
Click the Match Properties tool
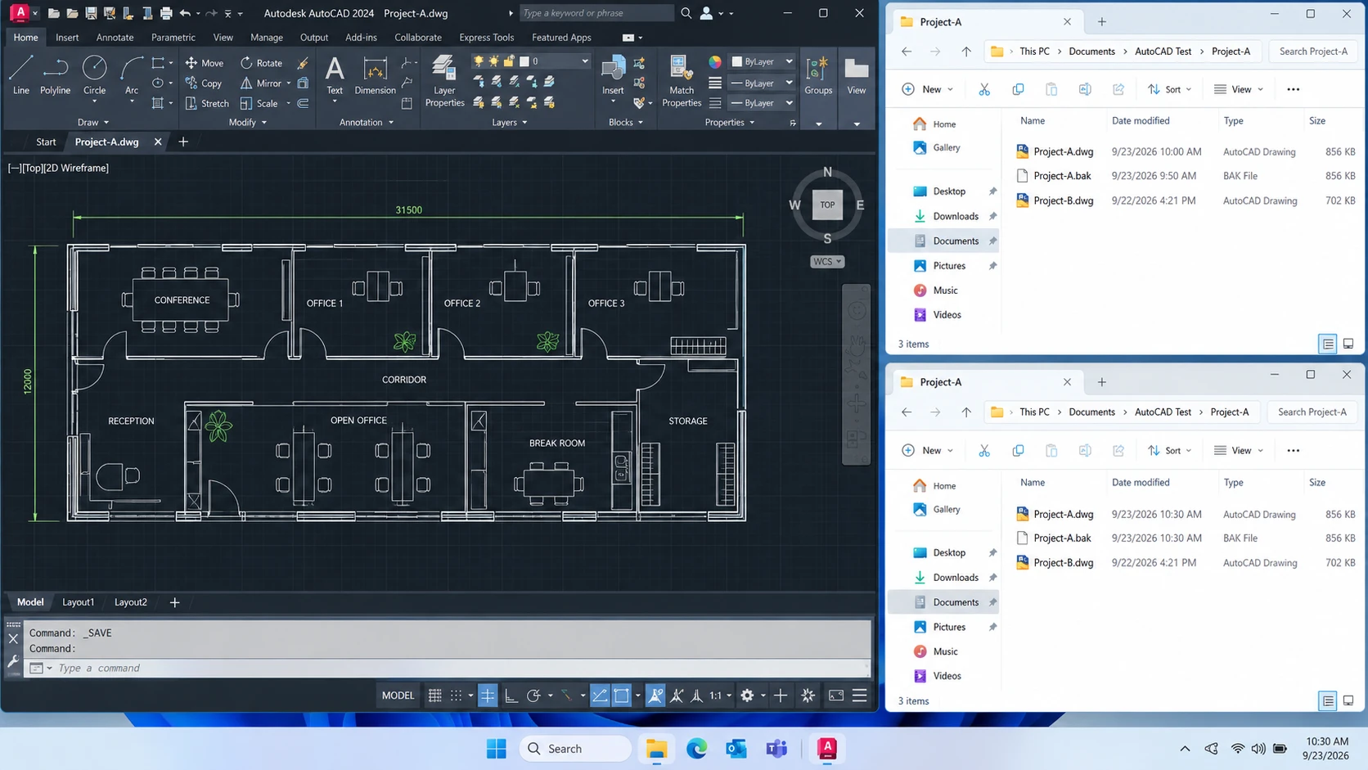pos(682,81)
